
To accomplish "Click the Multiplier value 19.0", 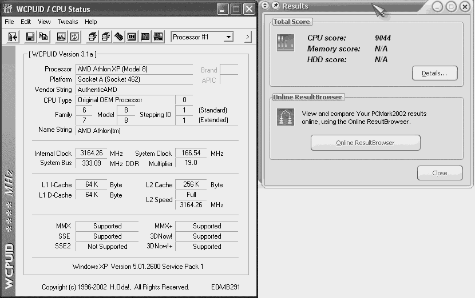I will click(x=191, y=163).
